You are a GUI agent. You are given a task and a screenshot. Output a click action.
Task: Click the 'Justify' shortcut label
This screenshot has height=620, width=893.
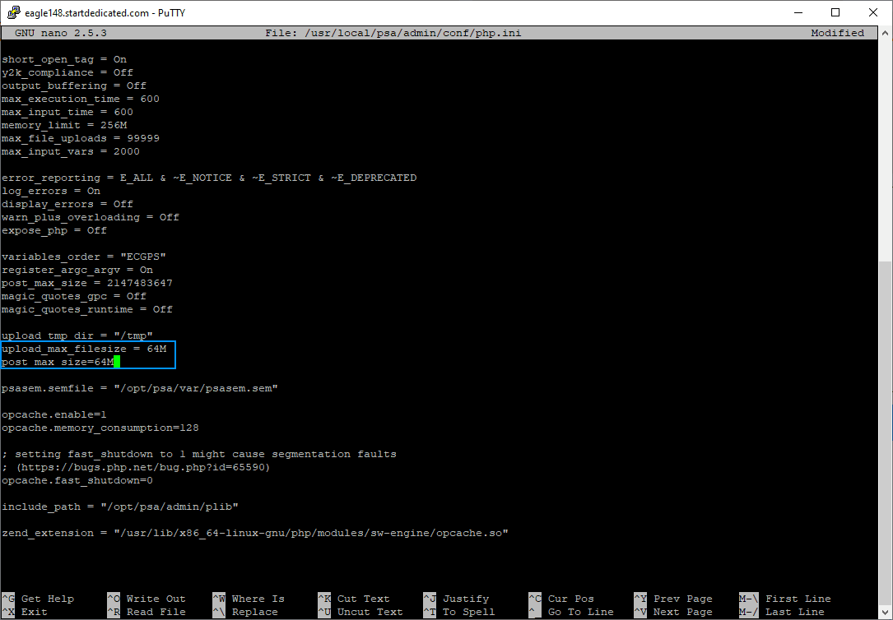point(466,599)
